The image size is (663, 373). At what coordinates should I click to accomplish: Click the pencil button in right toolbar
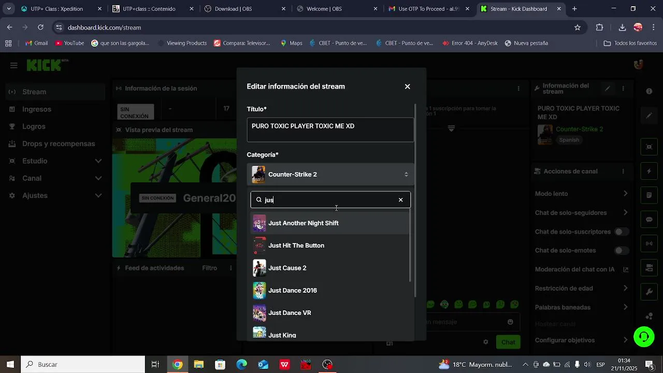click(x=649, y=116)
